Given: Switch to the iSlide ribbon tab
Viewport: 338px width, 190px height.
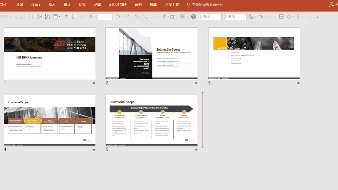Looking at the screenshot, I should pyautogui.click(x=36, y=4).
